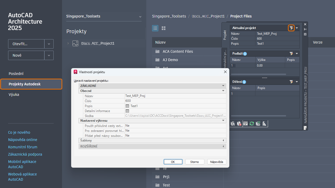The height and width of the screenshot is (188, 335).
Task: Open the Podlaží panel dropdown arrow
Action: click(297, 54)
